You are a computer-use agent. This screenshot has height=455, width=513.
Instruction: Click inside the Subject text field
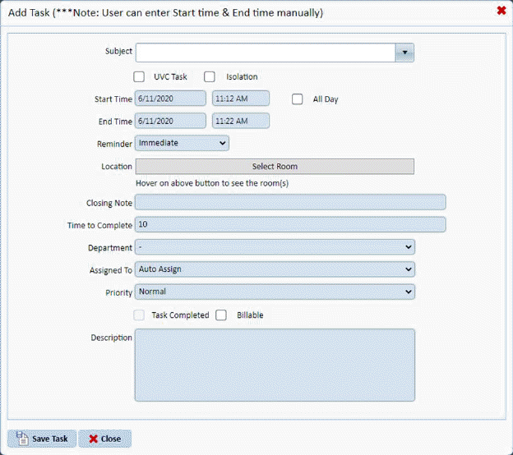pos(265,53)
